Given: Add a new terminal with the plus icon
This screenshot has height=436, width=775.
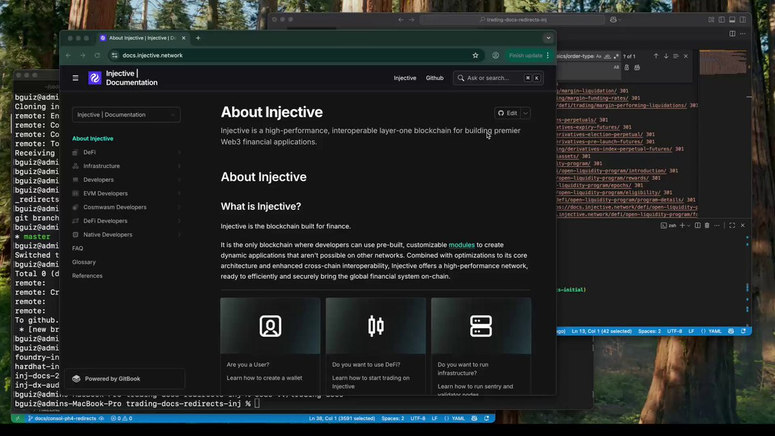Looking at the screenshot, I should pyautogui.click(x=682, y=225).
